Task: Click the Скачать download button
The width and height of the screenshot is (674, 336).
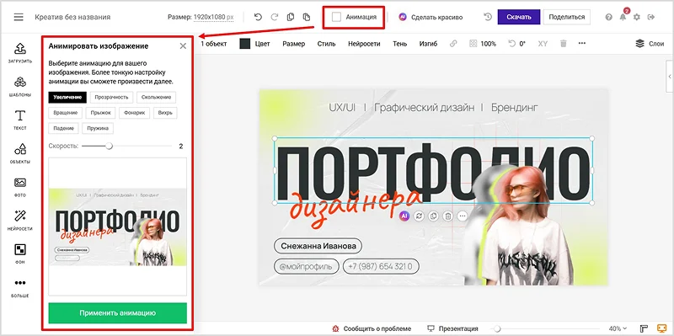Action: (519, 17)
